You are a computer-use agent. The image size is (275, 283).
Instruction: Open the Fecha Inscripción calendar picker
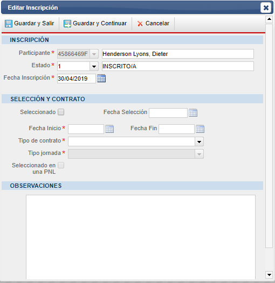101,79
